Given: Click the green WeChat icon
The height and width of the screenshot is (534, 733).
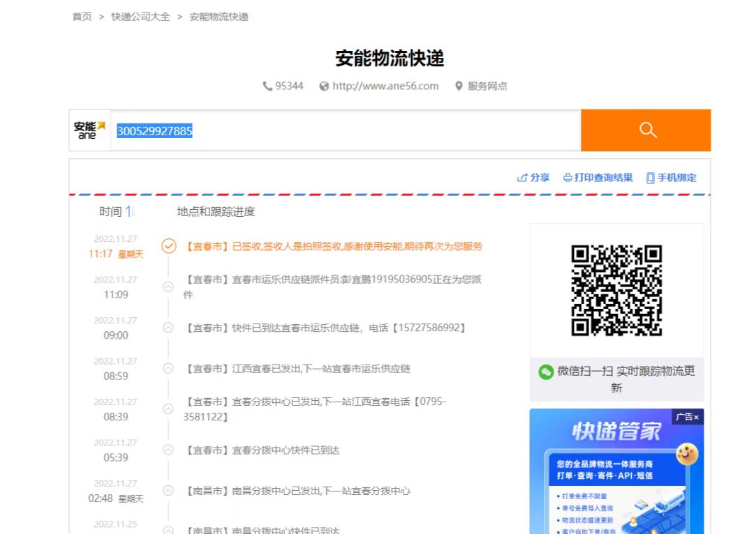Looking at the screenshot, I should [x=546, y=372].
